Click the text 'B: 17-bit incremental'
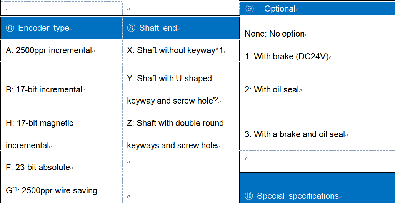The image size is (395, 203). tap(44, 90)
